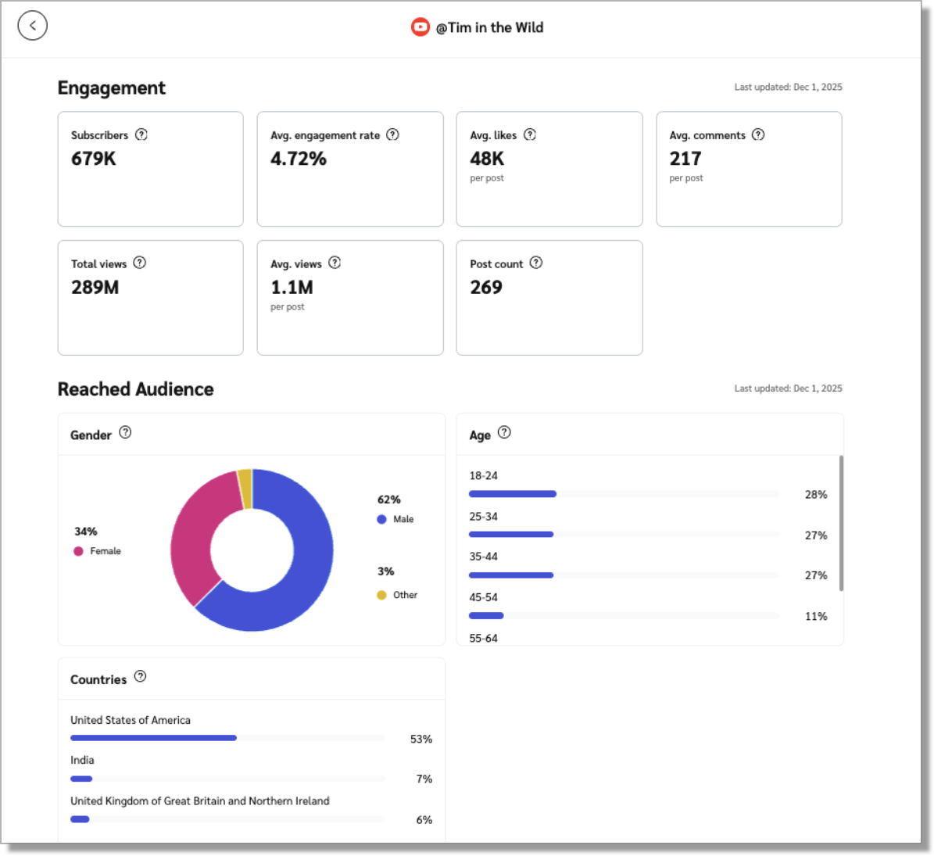Click the 269 post count value

486,288
